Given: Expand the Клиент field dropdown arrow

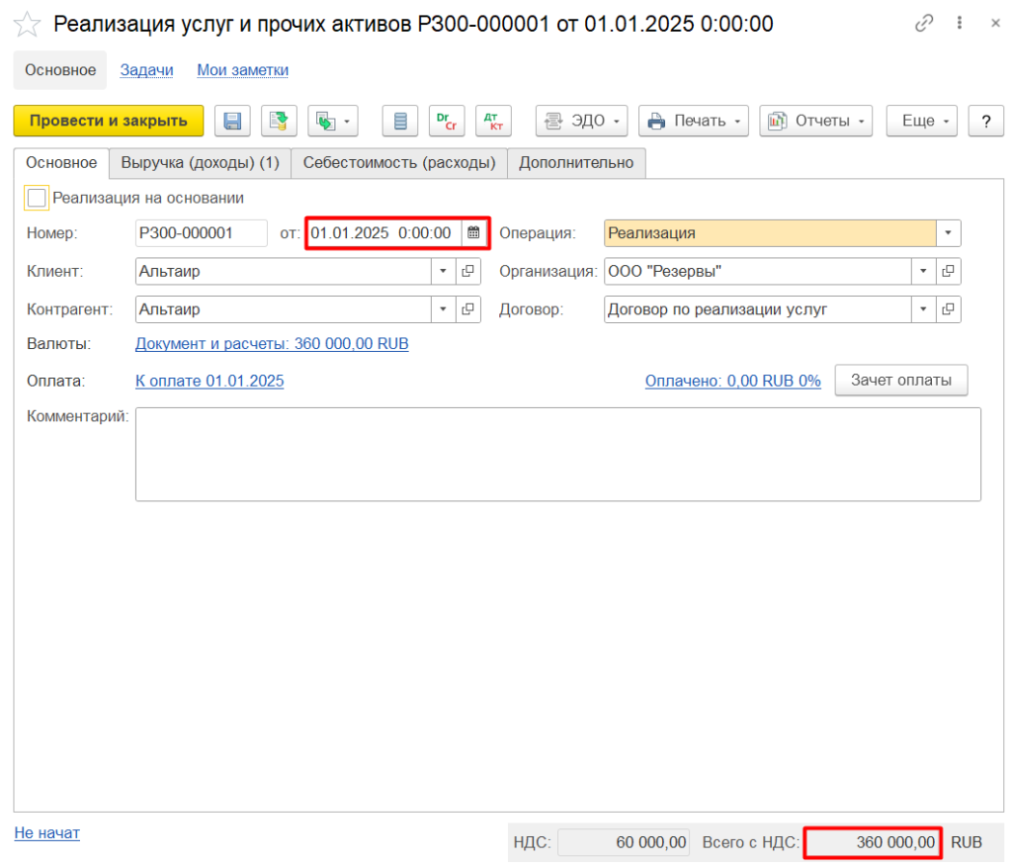Looking at the screenshot, I should tap(443, 271).
